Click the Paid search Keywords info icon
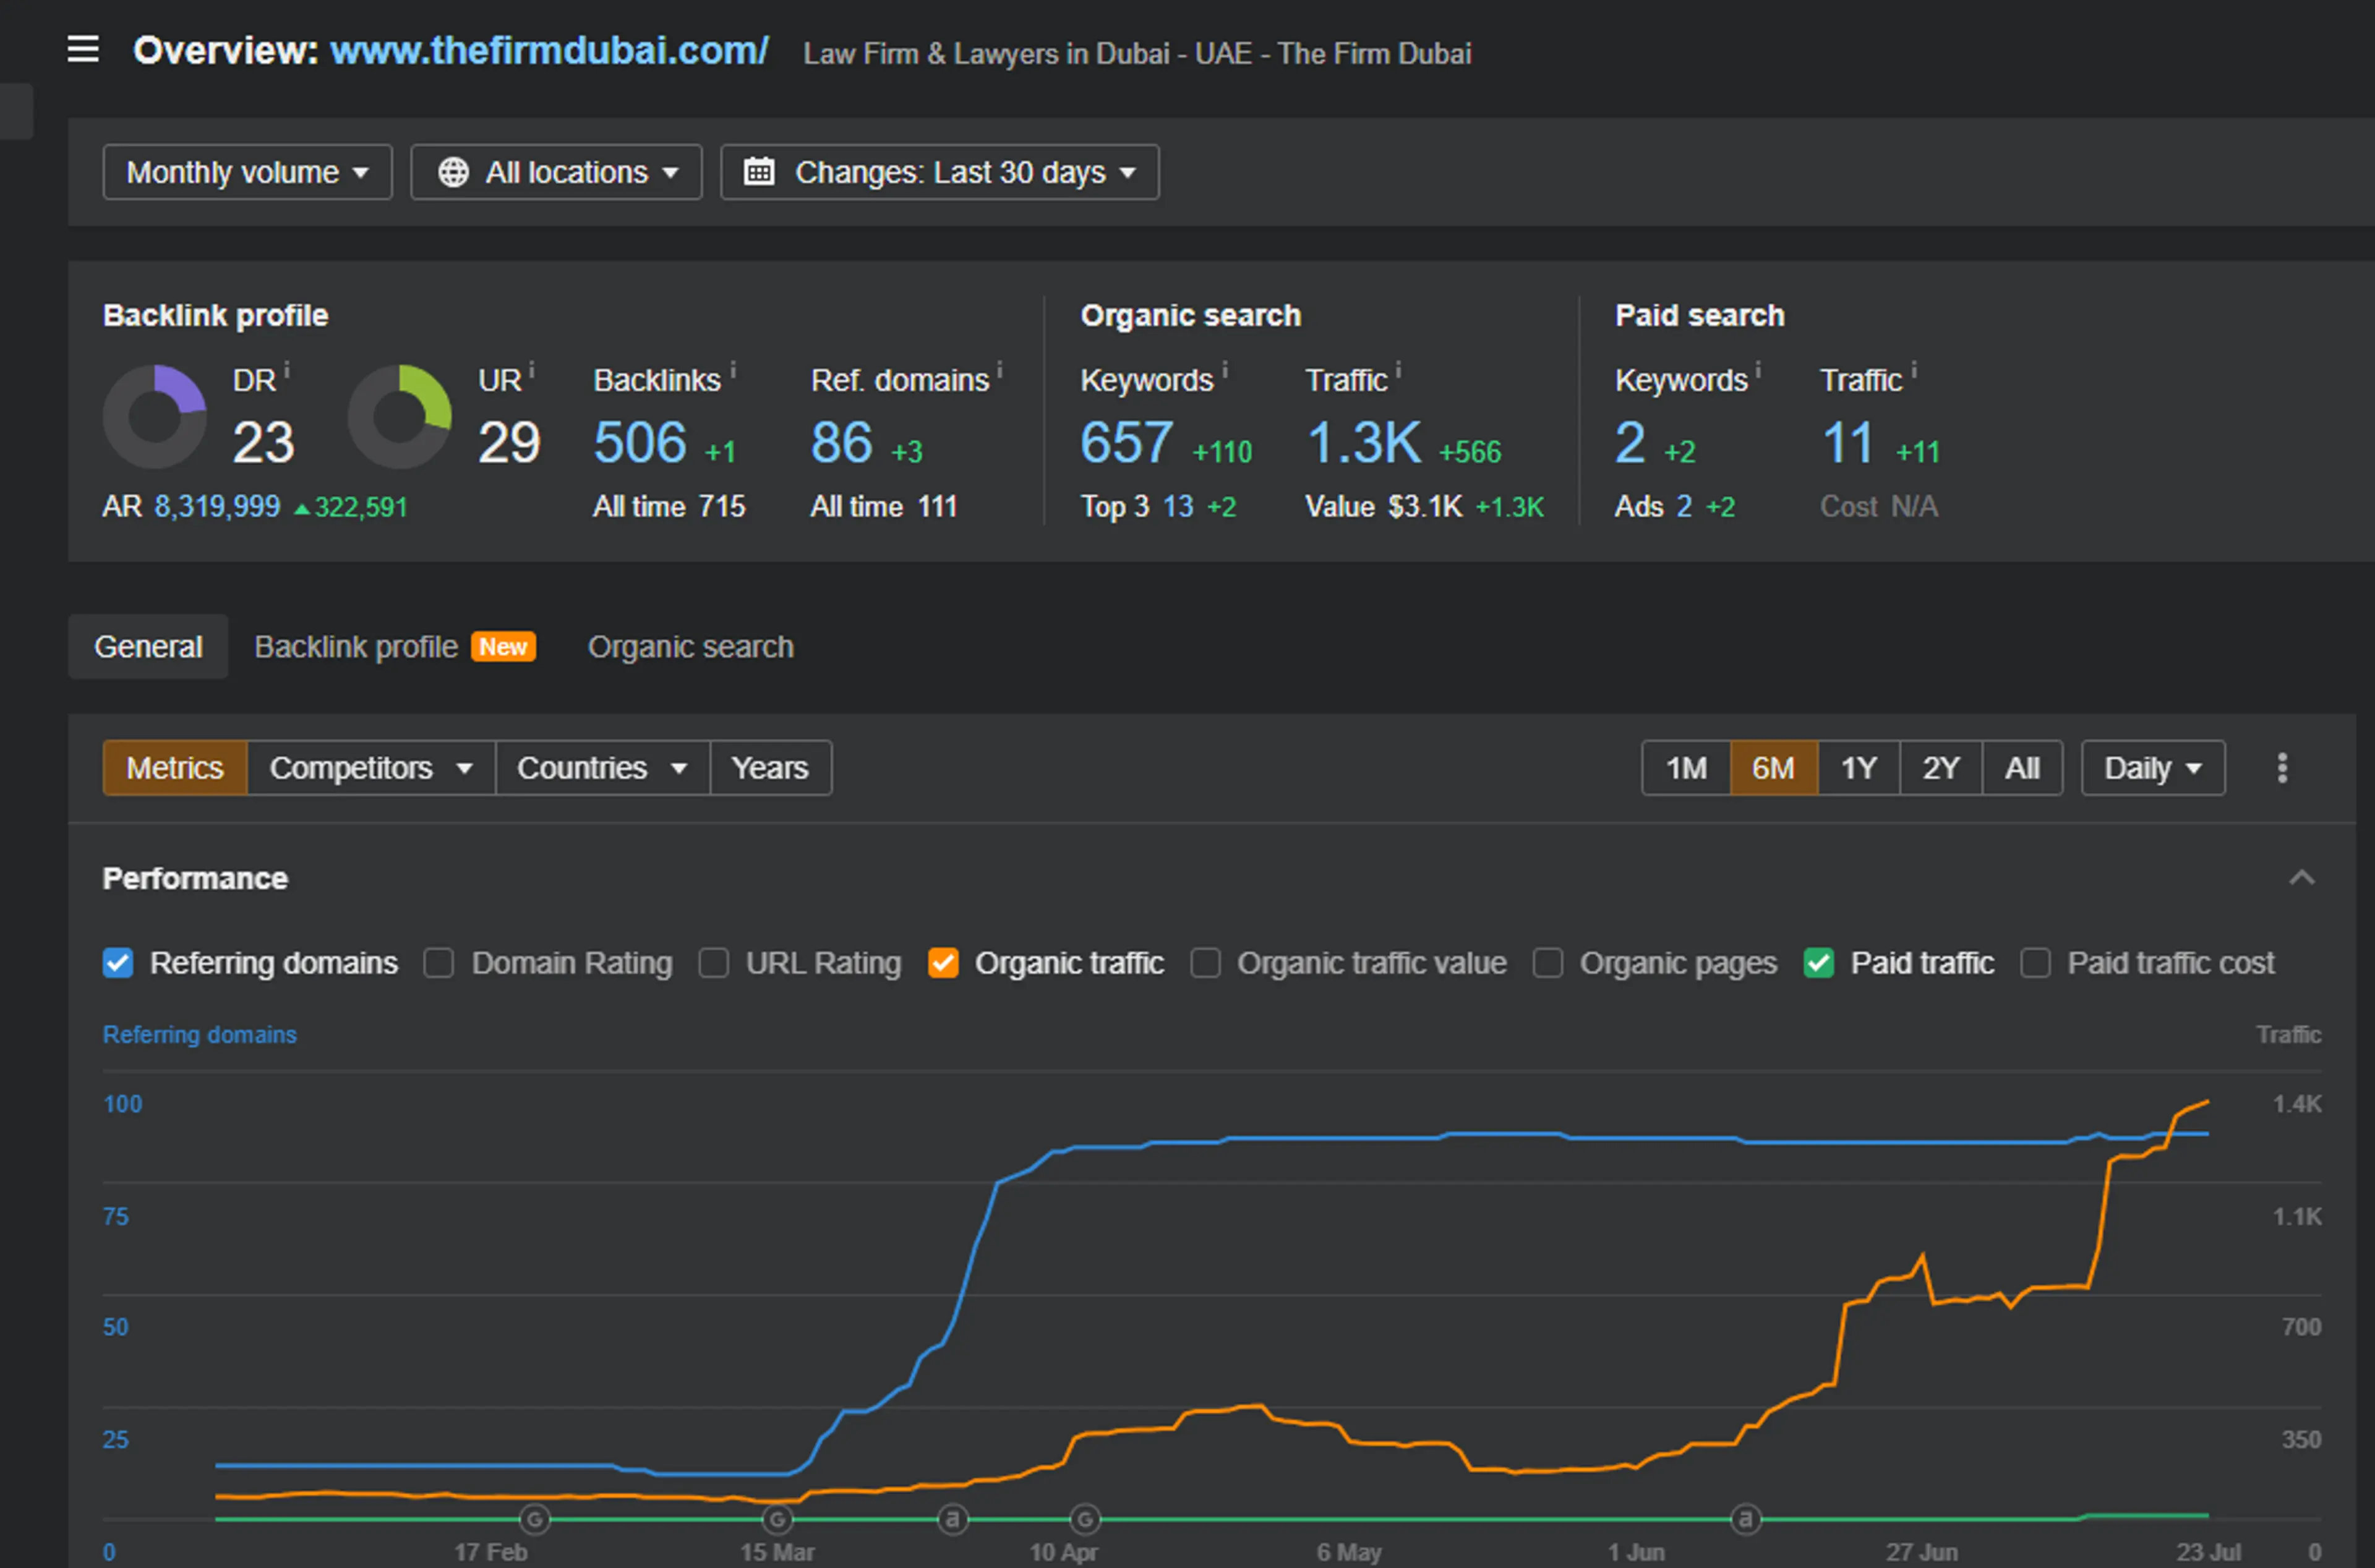Screen dimensions: 2375x1568 [x=1758, y=371]
